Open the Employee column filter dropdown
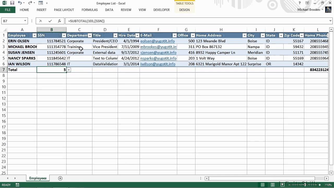The height and width of the screenshot is (188, 334). pos(34,35)
